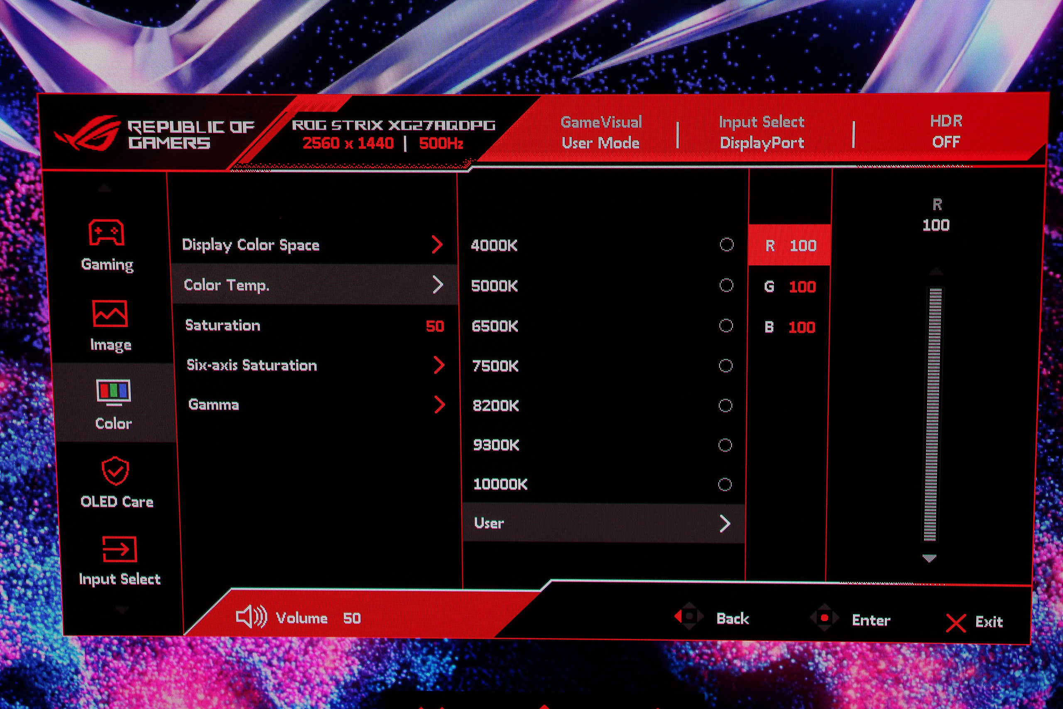This screenshot has height=709, width=1063.
Task: Open the Image menu icon
Action: click(x=110, y=313)
